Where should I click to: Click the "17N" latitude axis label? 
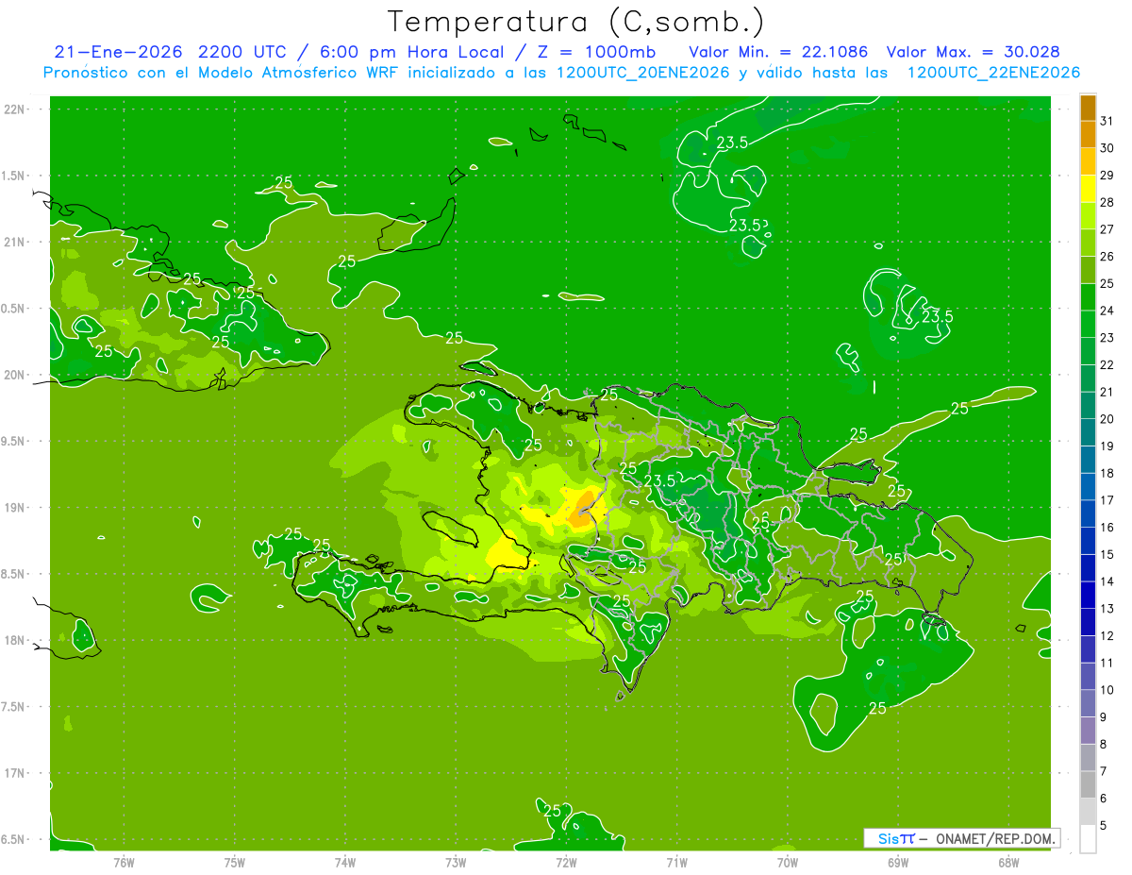[15, 773]
